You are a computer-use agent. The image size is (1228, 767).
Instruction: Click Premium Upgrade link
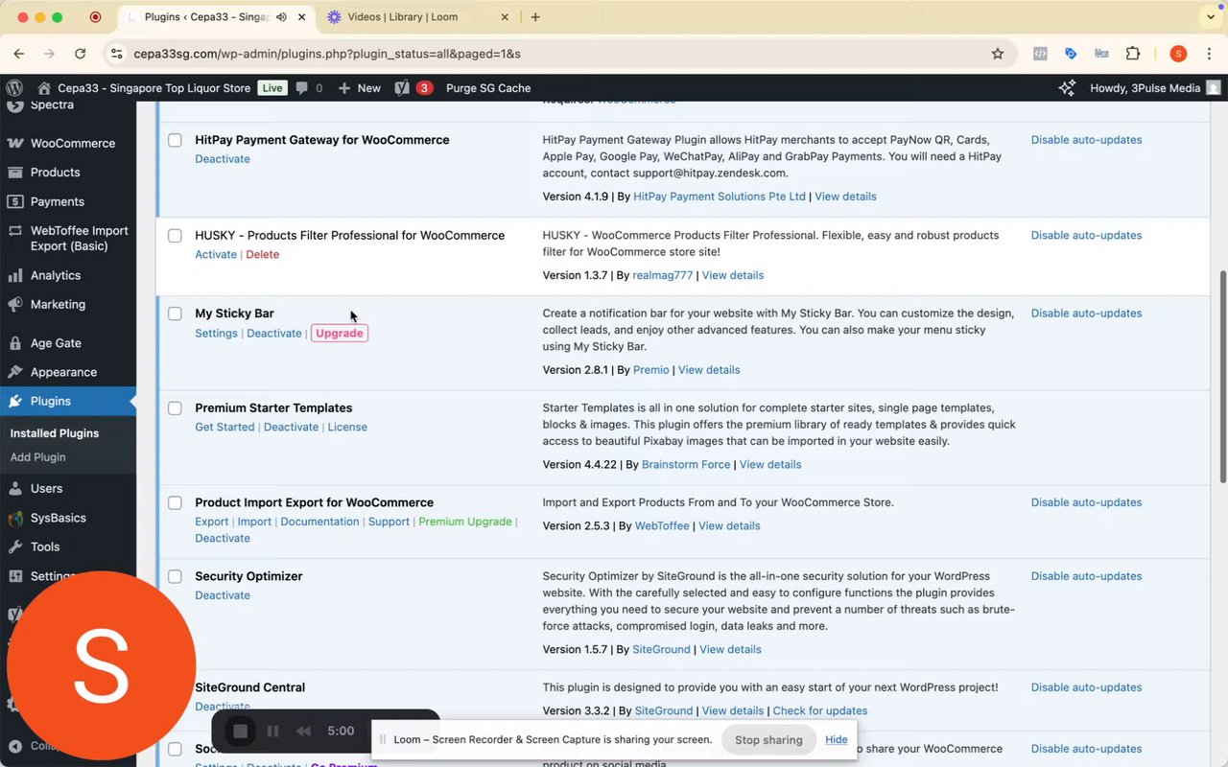pos(465,522)
